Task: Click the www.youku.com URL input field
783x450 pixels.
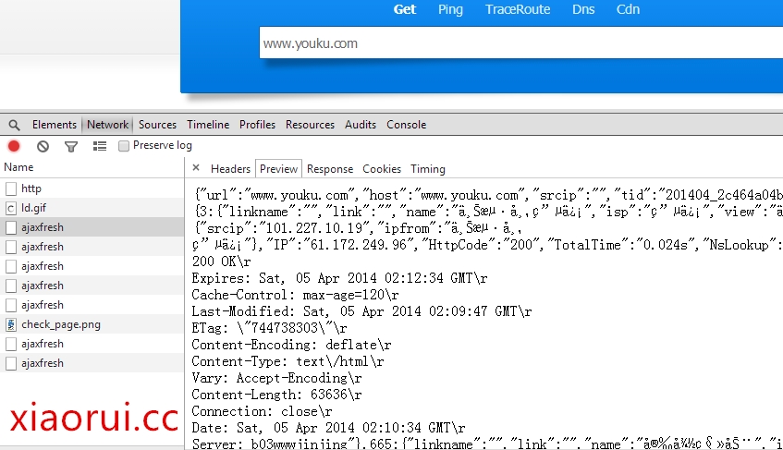Action: [x=518, y=43]
